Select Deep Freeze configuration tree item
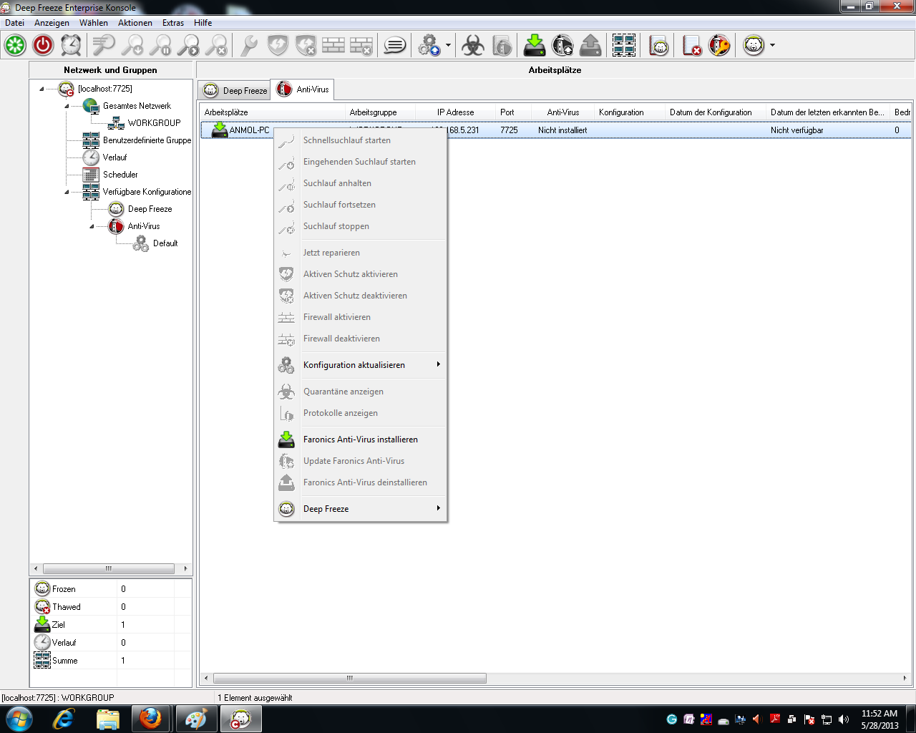Screen dimensions: 916x733 click(x=150, y=209)
